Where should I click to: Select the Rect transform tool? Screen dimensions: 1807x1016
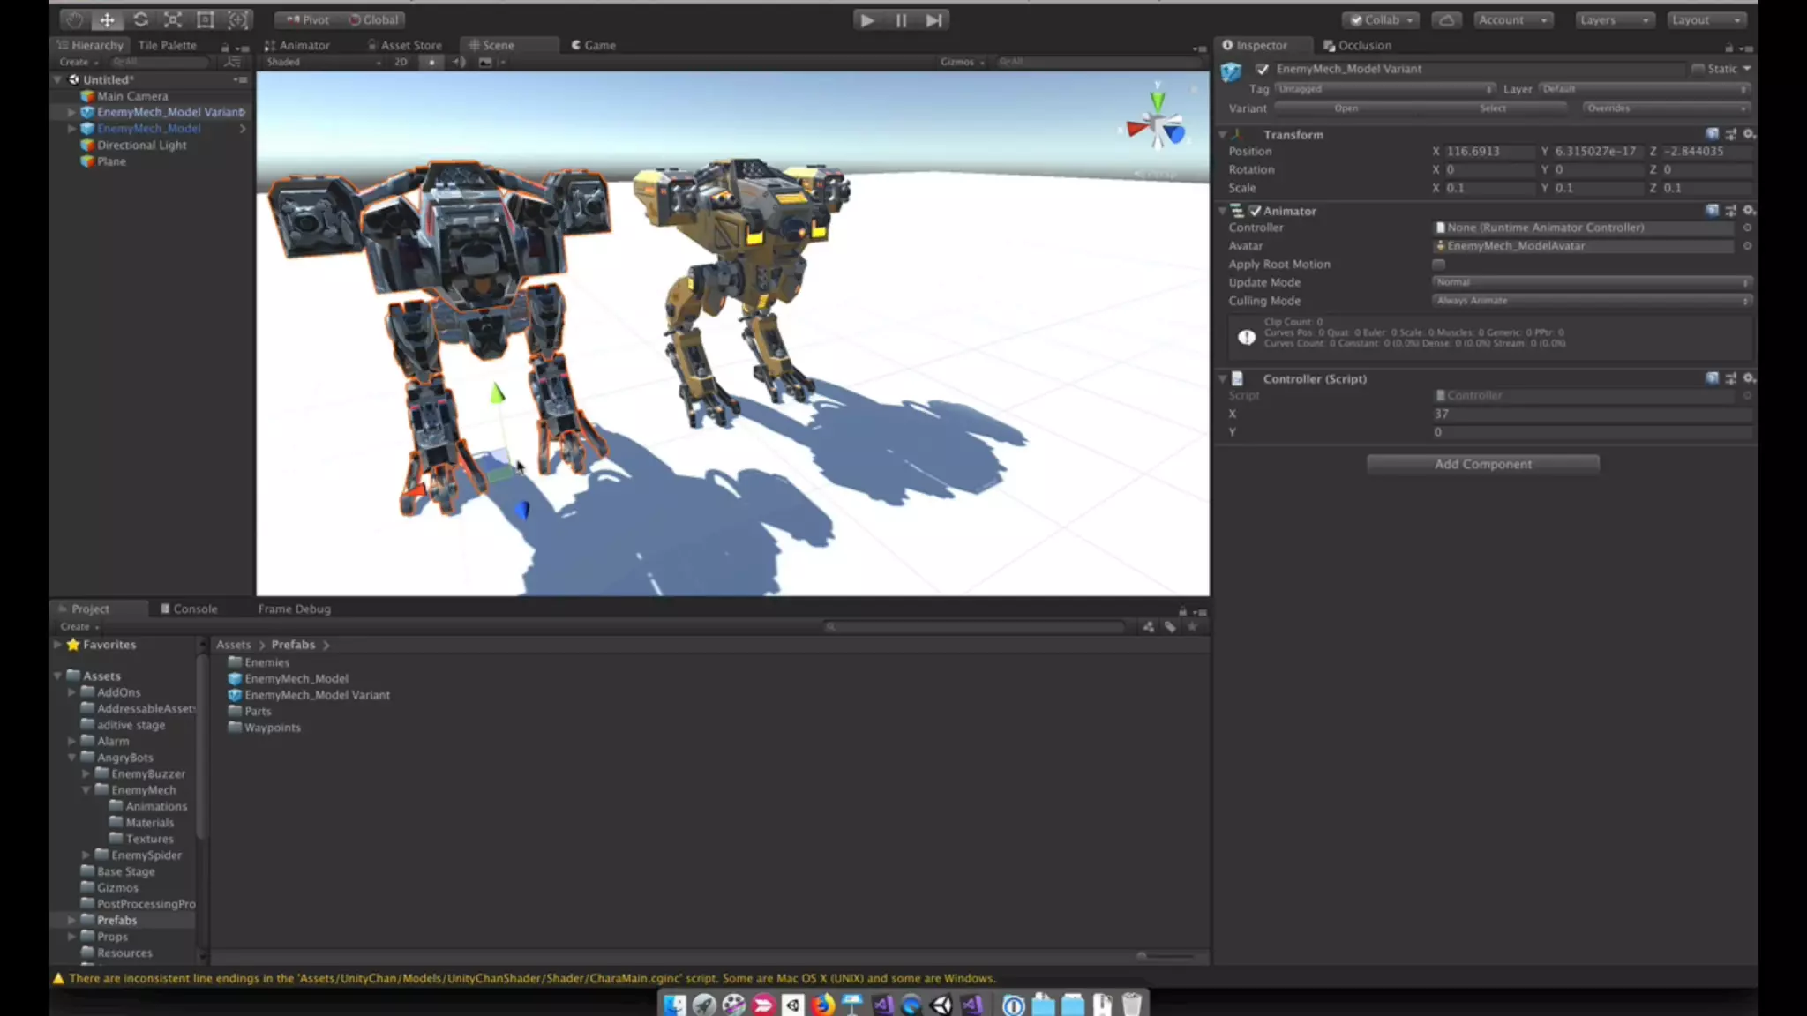point(206,19)
